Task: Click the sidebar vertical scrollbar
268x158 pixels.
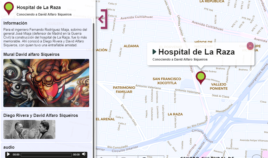Action: coord(94,90)
